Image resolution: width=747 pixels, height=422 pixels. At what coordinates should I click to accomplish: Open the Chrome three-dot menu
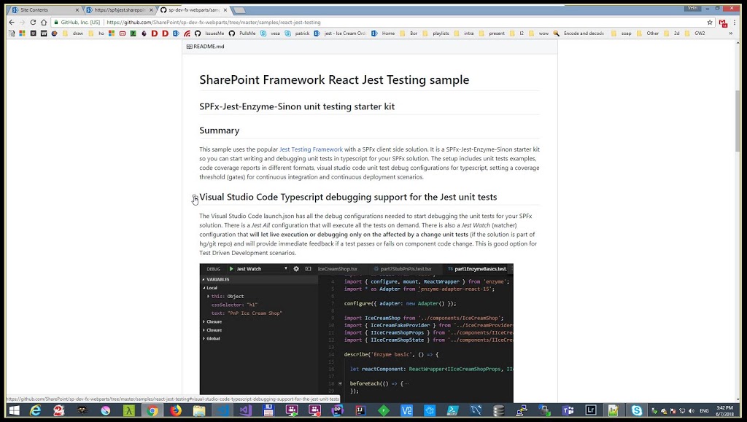point(735,23)
